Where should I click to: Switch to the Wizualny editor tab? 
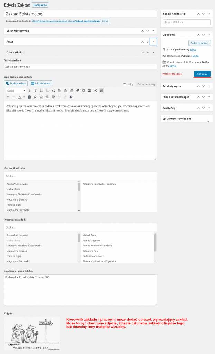tap(129, 84)
